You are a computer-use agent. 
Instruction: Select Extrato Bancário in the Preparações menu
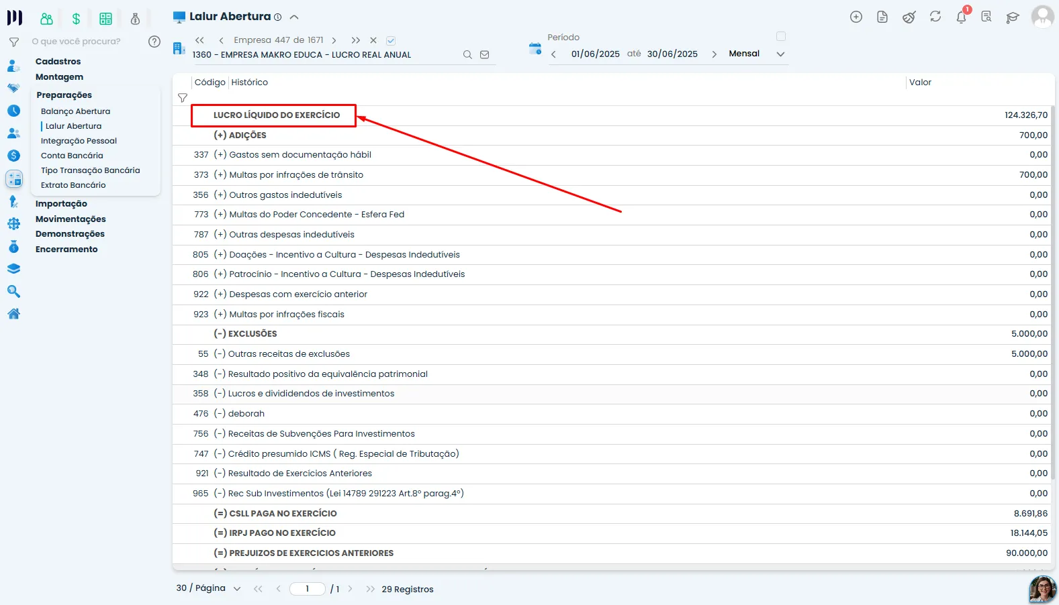pyautogui.click(x=73, y=185)
